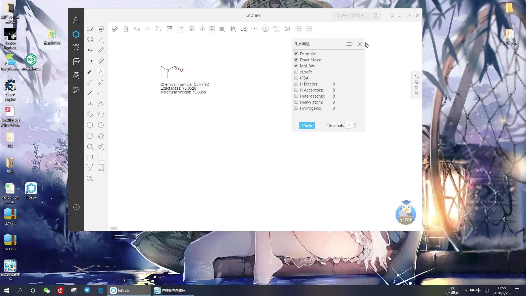526x296 pixels.
Task: Click the trash delete icon
Action: pos(126,29)
